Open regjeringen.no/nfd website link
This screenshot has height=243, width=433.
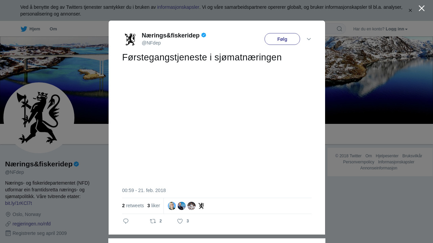pyautogui.click(x=31, y=224)
